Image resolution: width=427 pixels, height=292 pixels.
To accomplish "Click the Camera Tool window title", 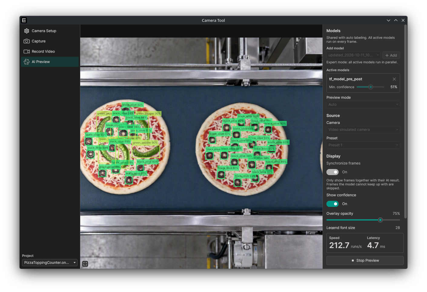I will tap(213, 20).
